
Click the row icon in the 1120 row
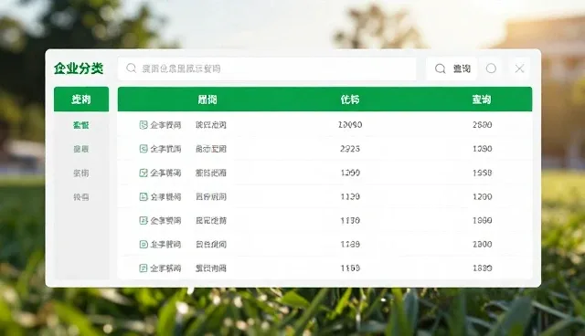click(144, 196)
